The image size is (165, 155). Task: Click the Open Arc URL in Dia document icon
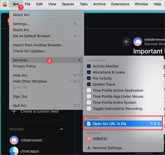pyautogui.click(x=89, y=124)
